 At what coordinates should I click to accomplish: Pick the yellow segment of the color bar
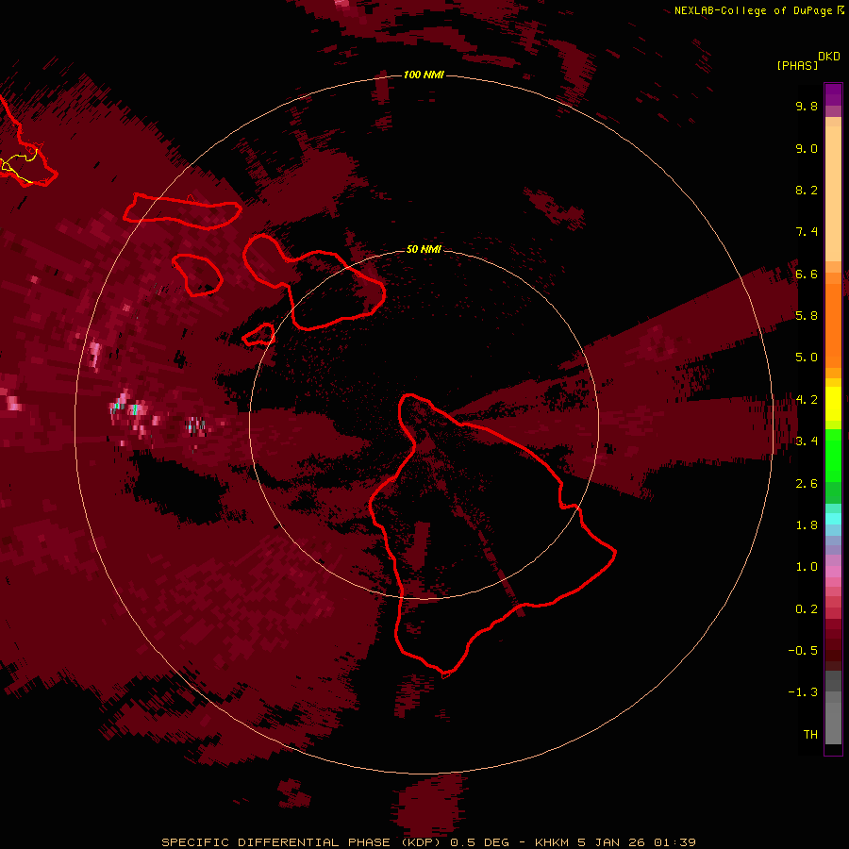(x=833, y=404)
